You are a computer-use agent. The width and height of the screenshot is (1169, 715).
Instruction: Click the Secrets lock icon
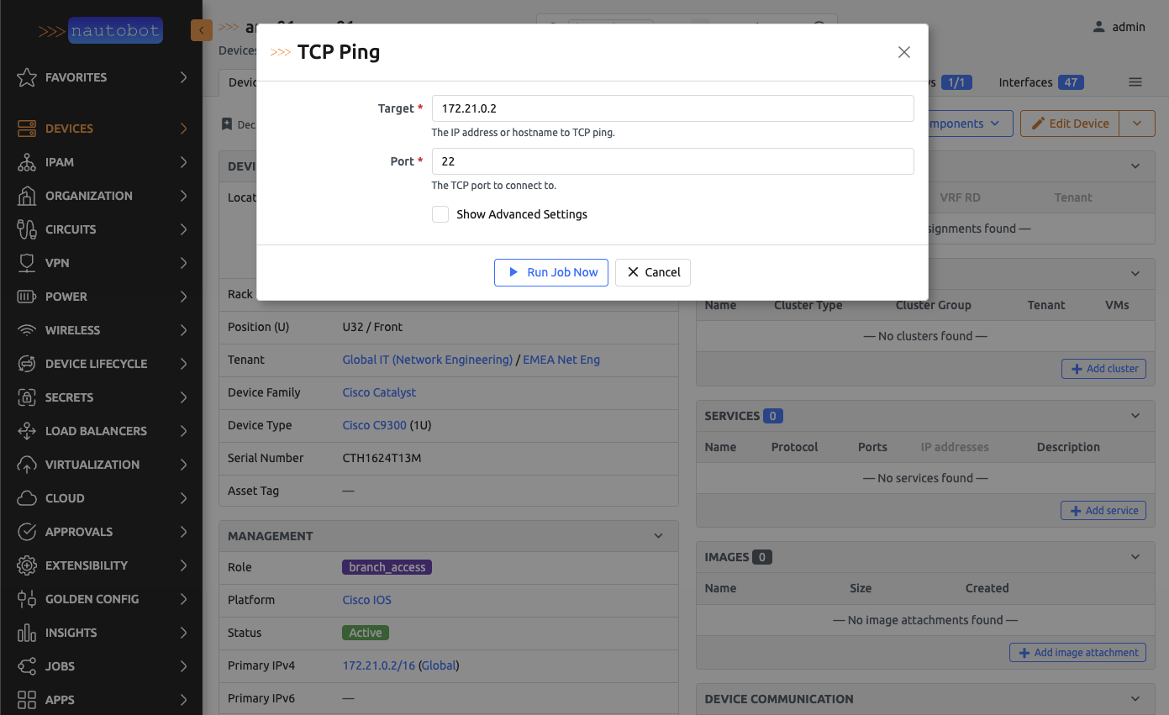click(x=27, y=397)
